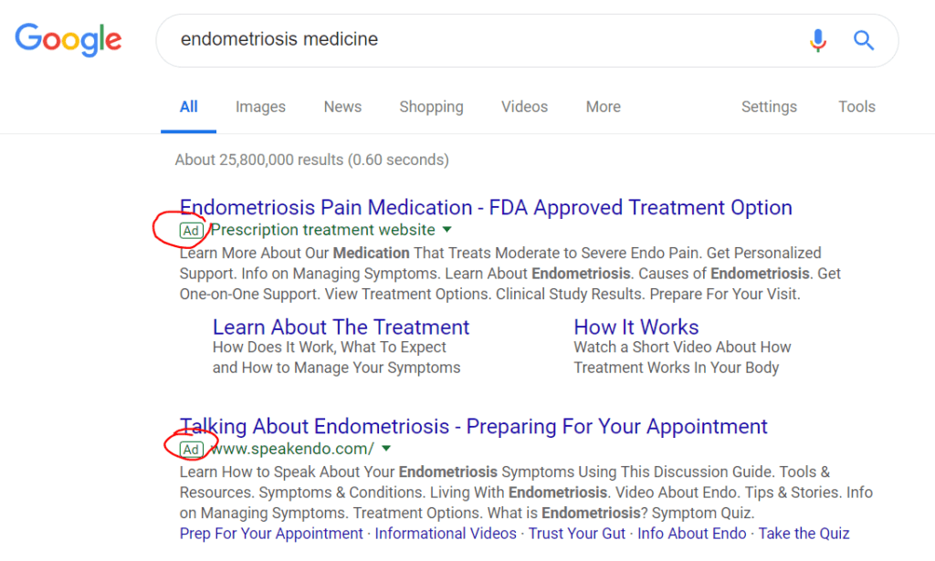Open the Take the Quiz link

click(804, 534)
